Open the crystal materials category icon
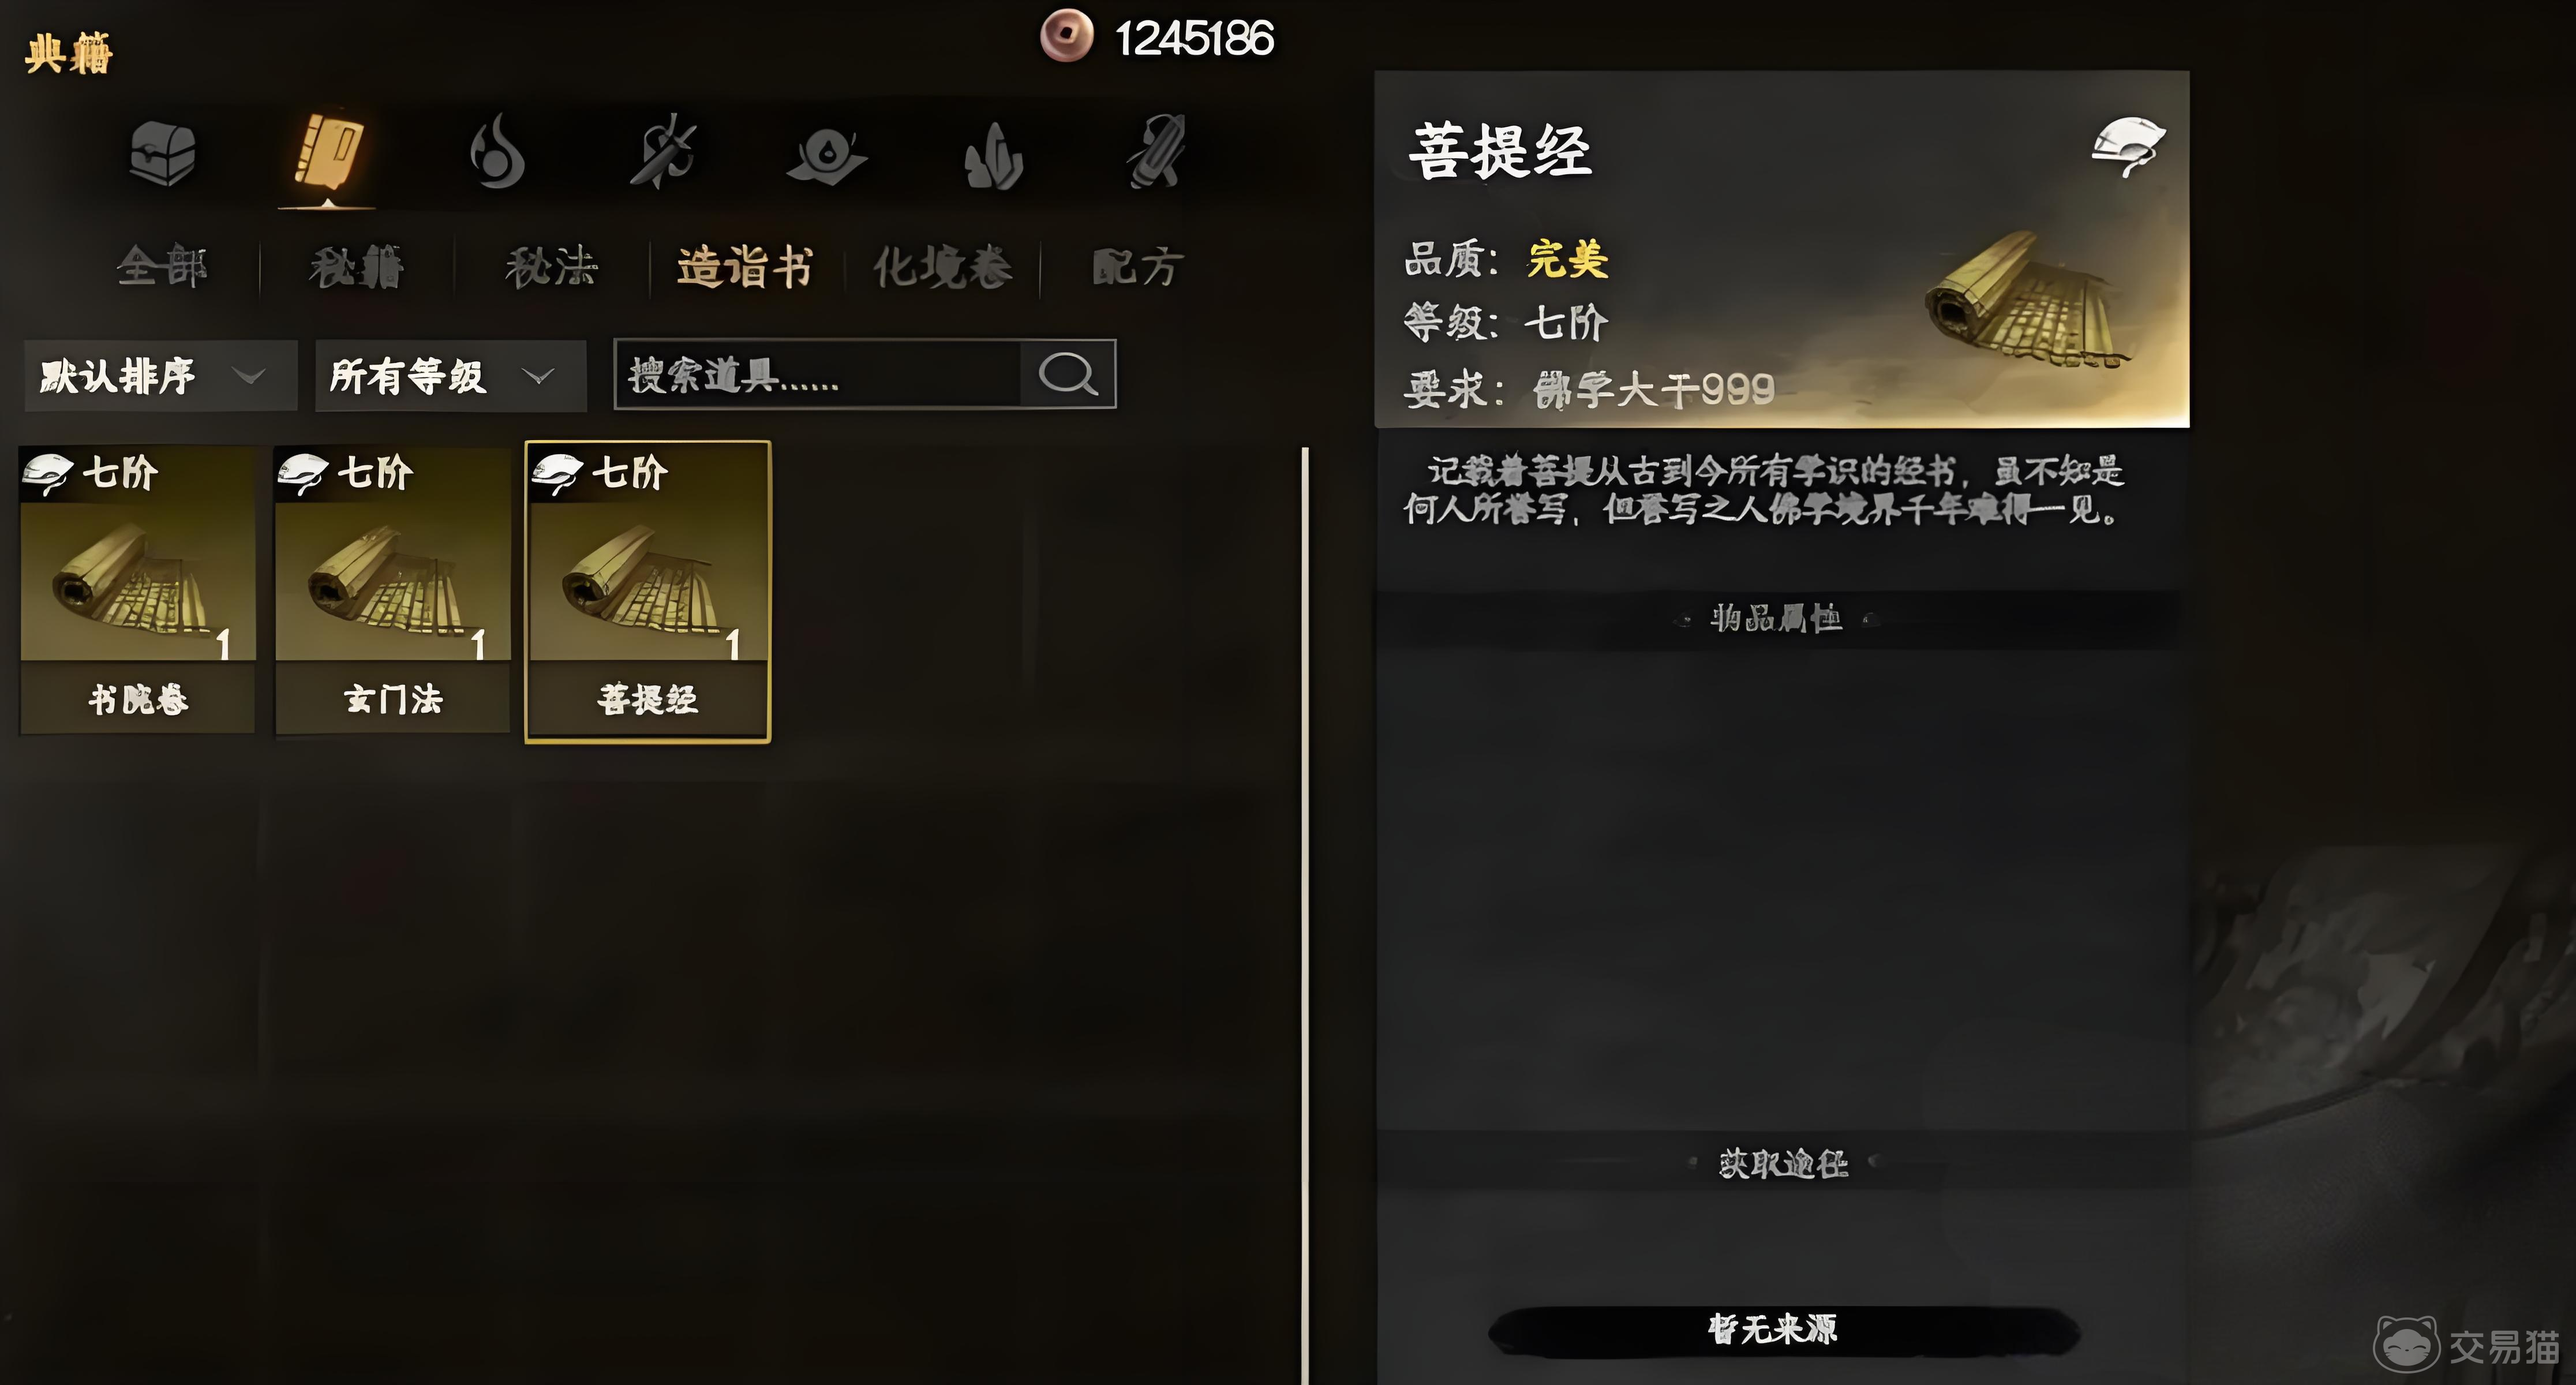Image resolution: width=2576 pixels, height=1385 pixels. [992, 155]
